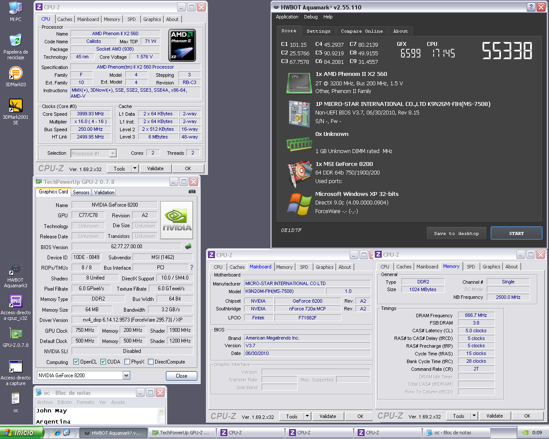This screenshot has height=439, width=549.
Task: Click Chipset field GeForce 8200 in CPU-Z
Action: [x=308, y=301]
